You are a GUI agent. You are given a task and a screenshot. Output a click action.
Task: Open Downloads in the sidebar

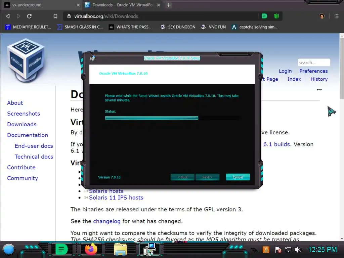tap(22, 124)
